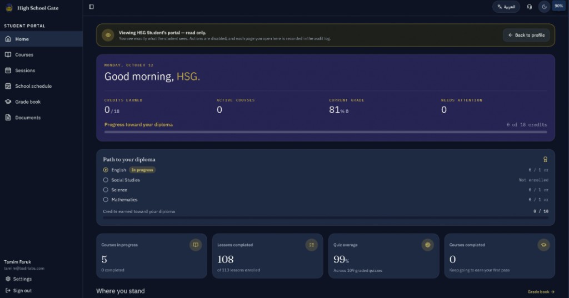
Task: Click the Sign out arrow icon
Action: click(x=8, y=290)
